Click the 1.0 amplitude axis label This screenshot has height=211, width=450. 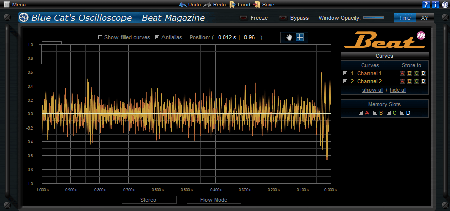(x=30, y=45)
